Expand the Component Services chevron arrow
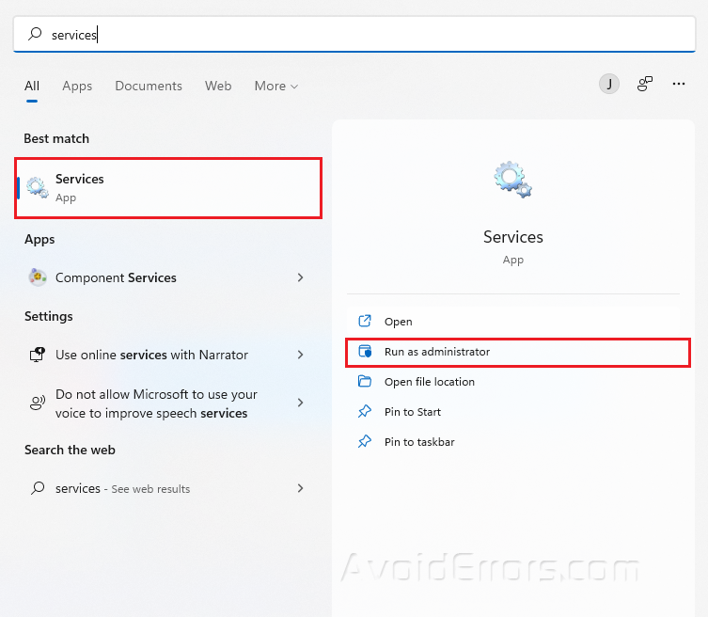Screen dimensions: 708x617 pos(300,277)
